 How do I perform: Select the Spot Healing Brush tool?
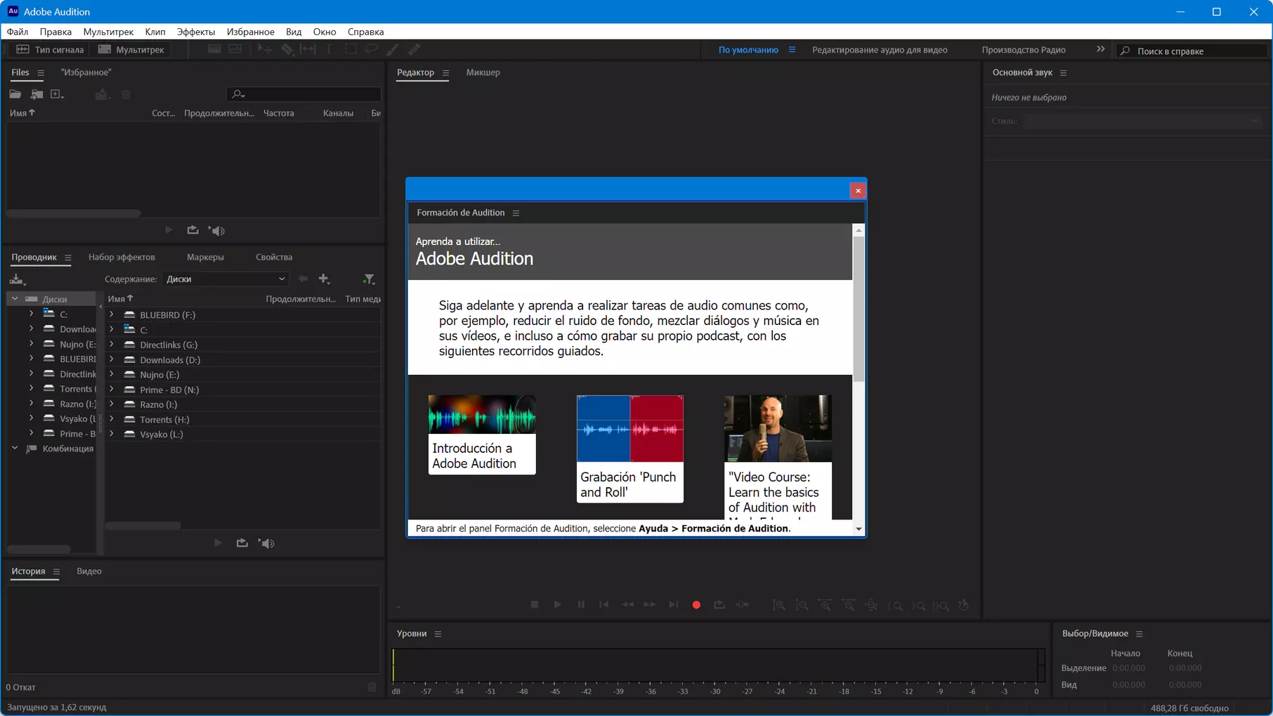[x=414, y=49]
